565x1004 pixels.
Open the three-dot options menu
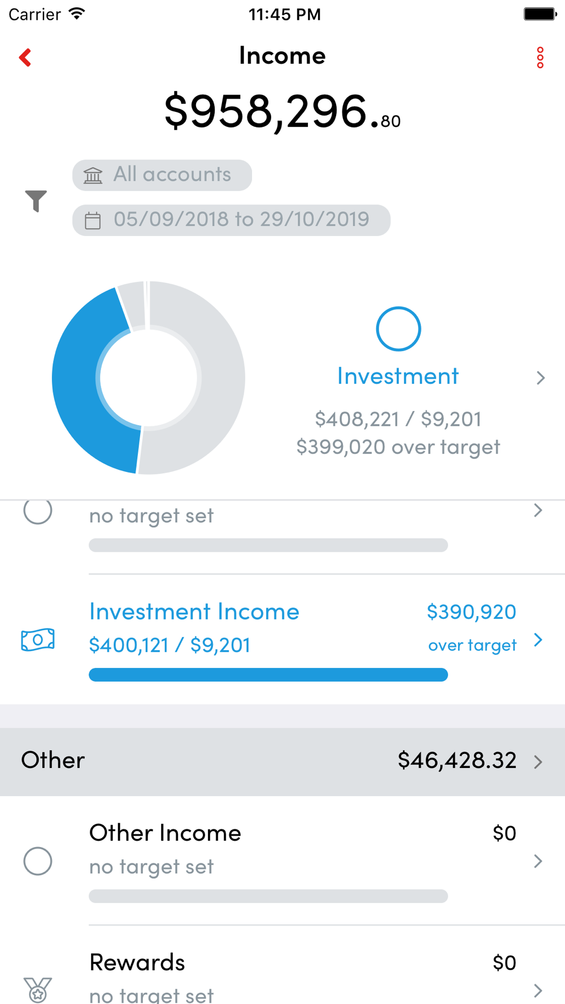[540, 58]
